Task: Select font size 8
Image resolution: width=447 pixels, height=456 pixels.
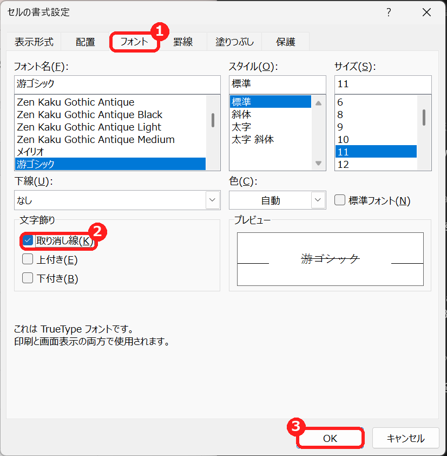Action: (376, 115)
